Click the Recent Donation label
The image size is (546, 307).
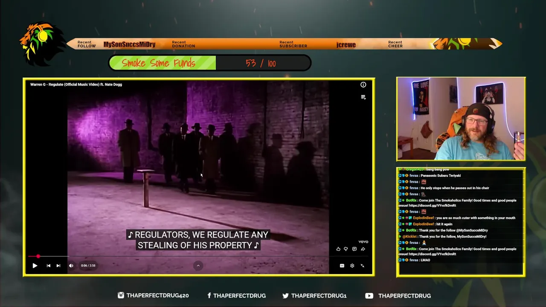183,44
